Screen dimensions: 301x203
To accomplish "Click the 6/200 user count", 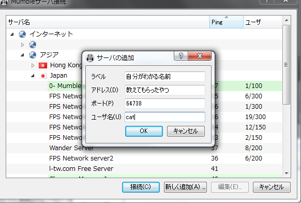I will tap(253, 158).
